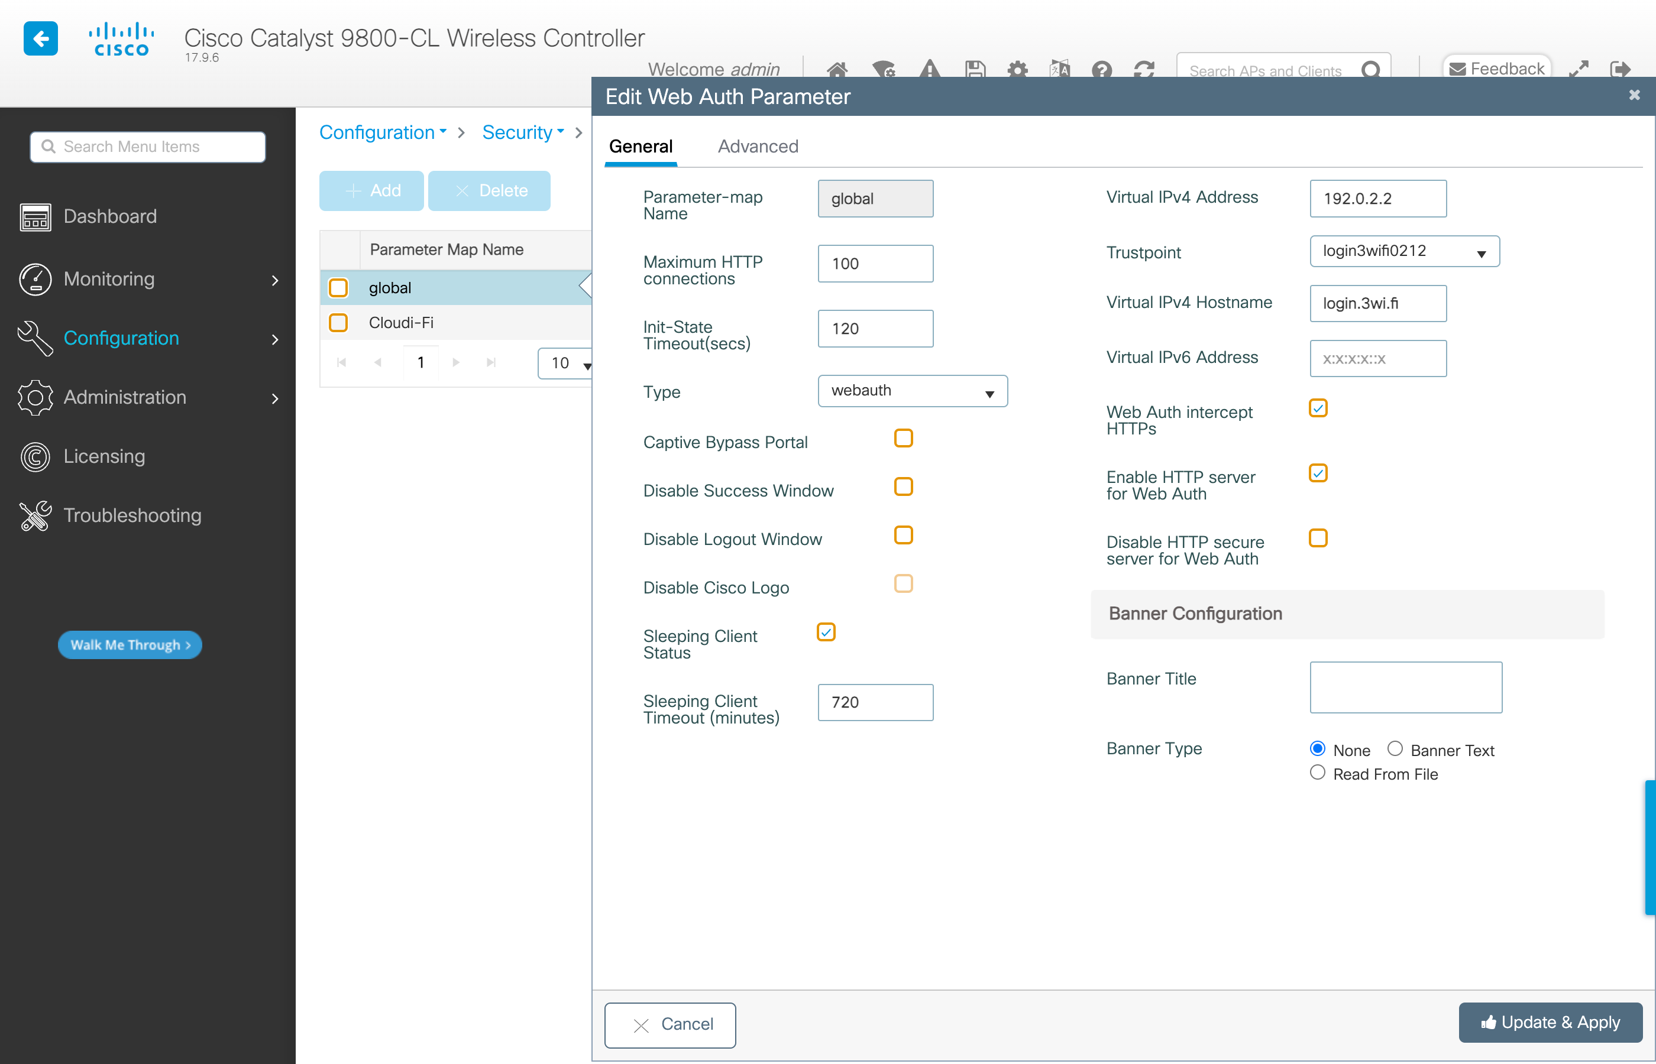Open the Trustpoint dropdown
Image resolution: width=1656 pixels, height=1064 pixels.
(x=1403, y=251)
